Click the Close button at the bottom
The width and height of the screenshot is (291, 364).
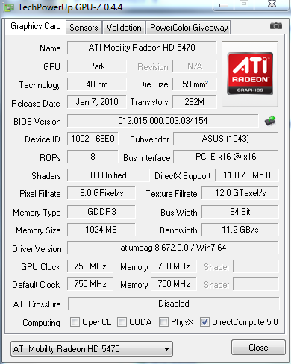point(258,348)
